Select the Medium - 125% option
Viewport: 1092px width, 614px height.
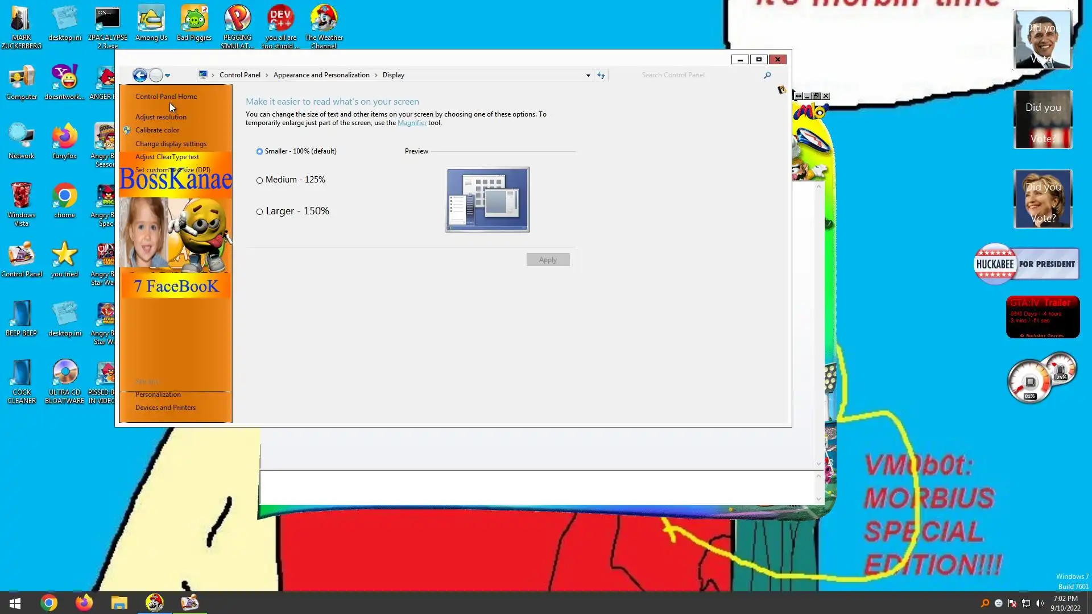260,181
